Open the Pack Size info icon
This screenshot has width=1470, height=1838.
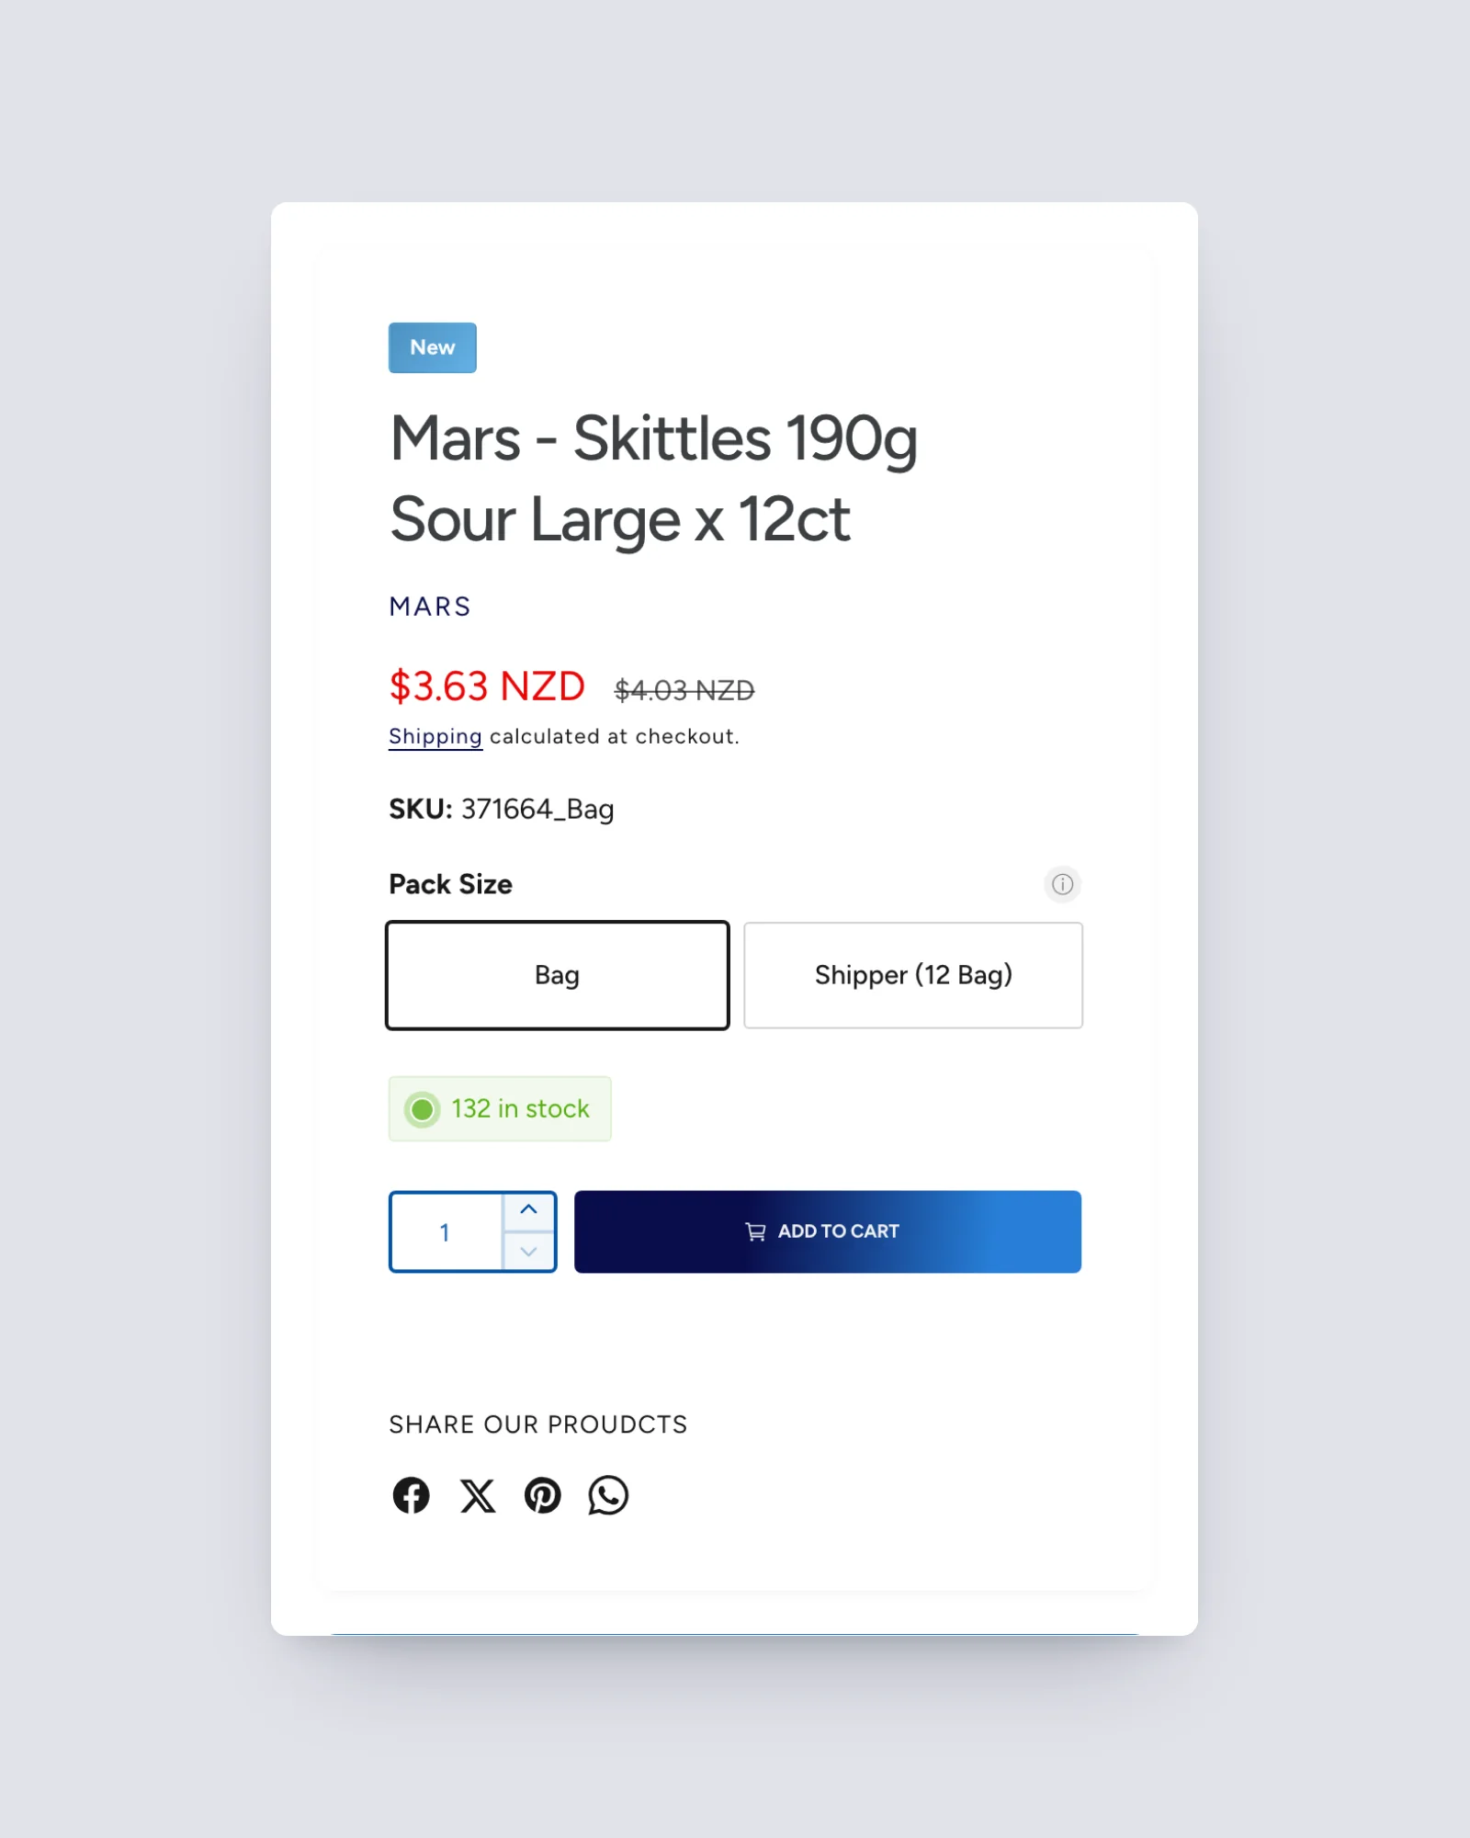pos(1062,884)
